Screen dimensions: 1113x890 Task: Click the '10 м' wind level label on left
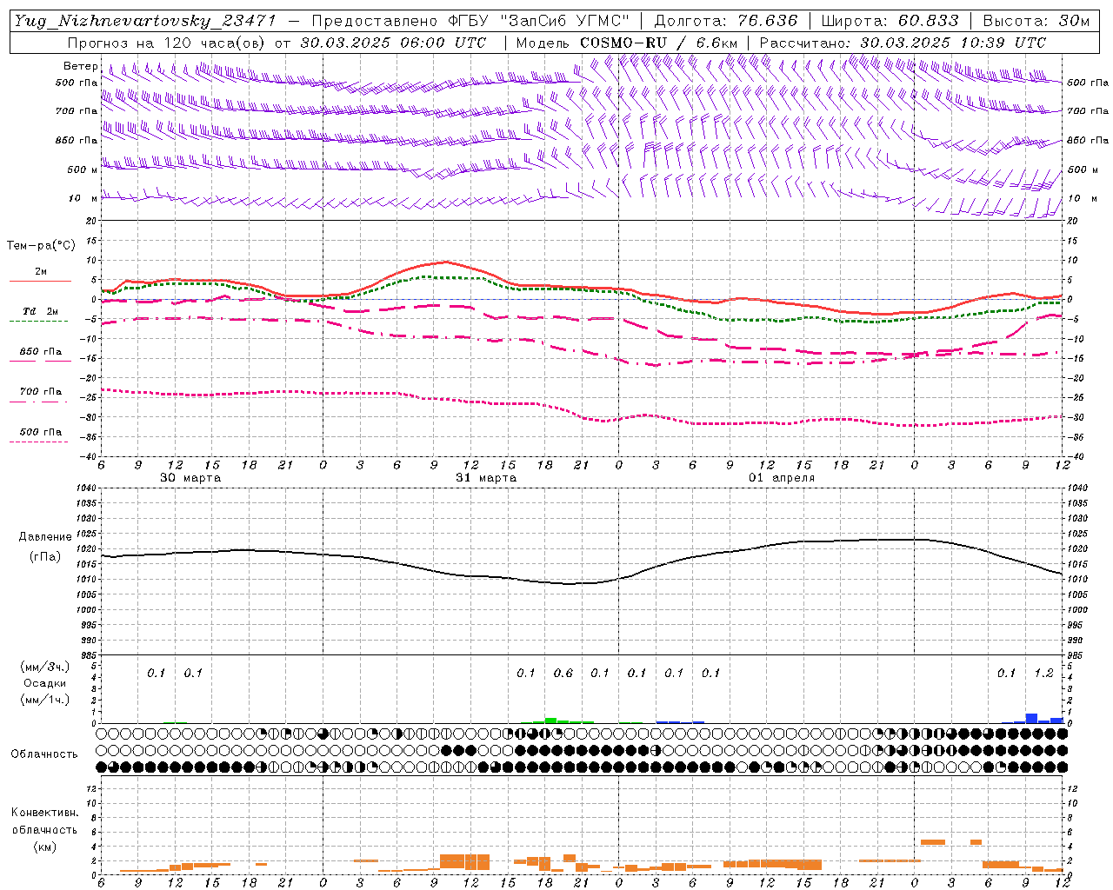(x=83, y=198)
